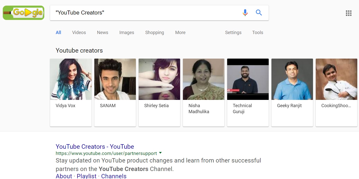Viewport: 359px width, 179px height.
Task: Open search Settings
Action: [233, 33]
